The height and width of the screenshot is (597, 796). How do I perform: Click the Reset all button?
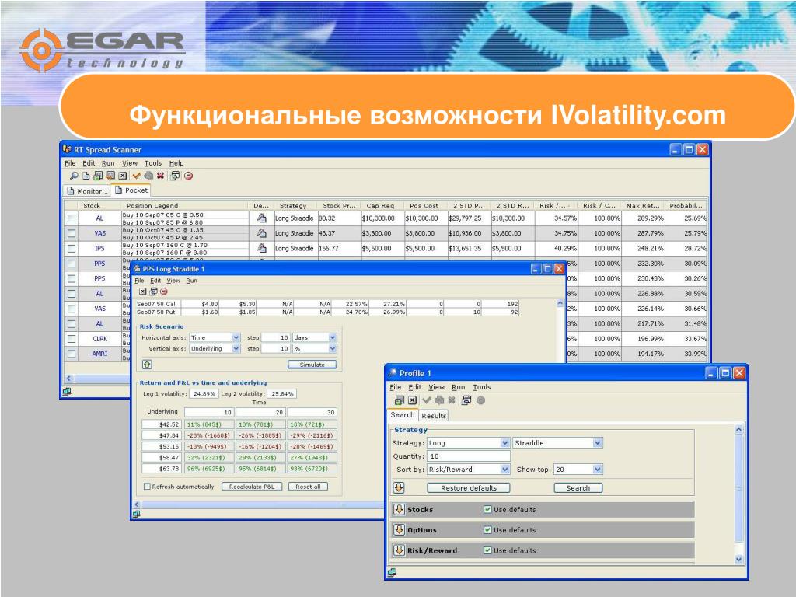[308, 487]
